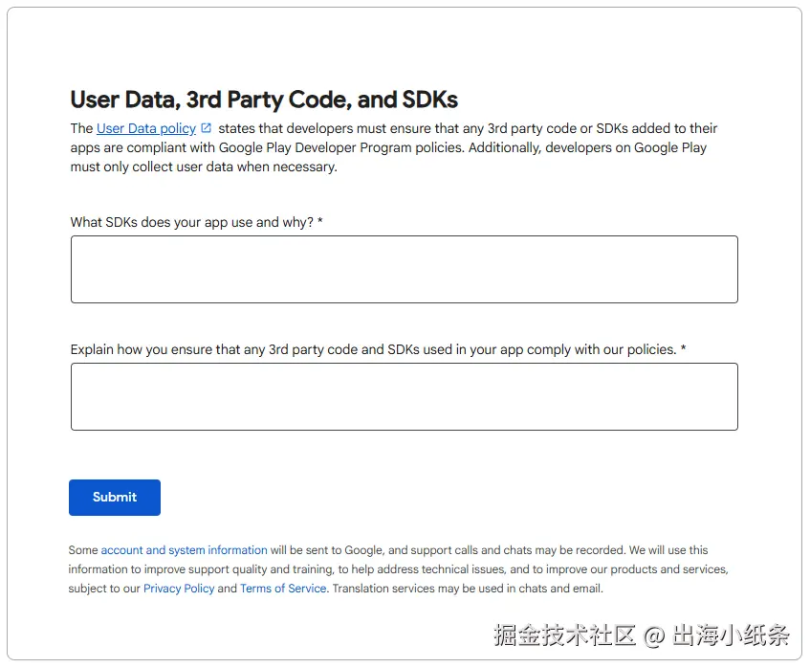Click the 'User Data, 3rd Party Code, and SDKs' heading
Viewport: 810px width, 668px height.
pos(264,100)
